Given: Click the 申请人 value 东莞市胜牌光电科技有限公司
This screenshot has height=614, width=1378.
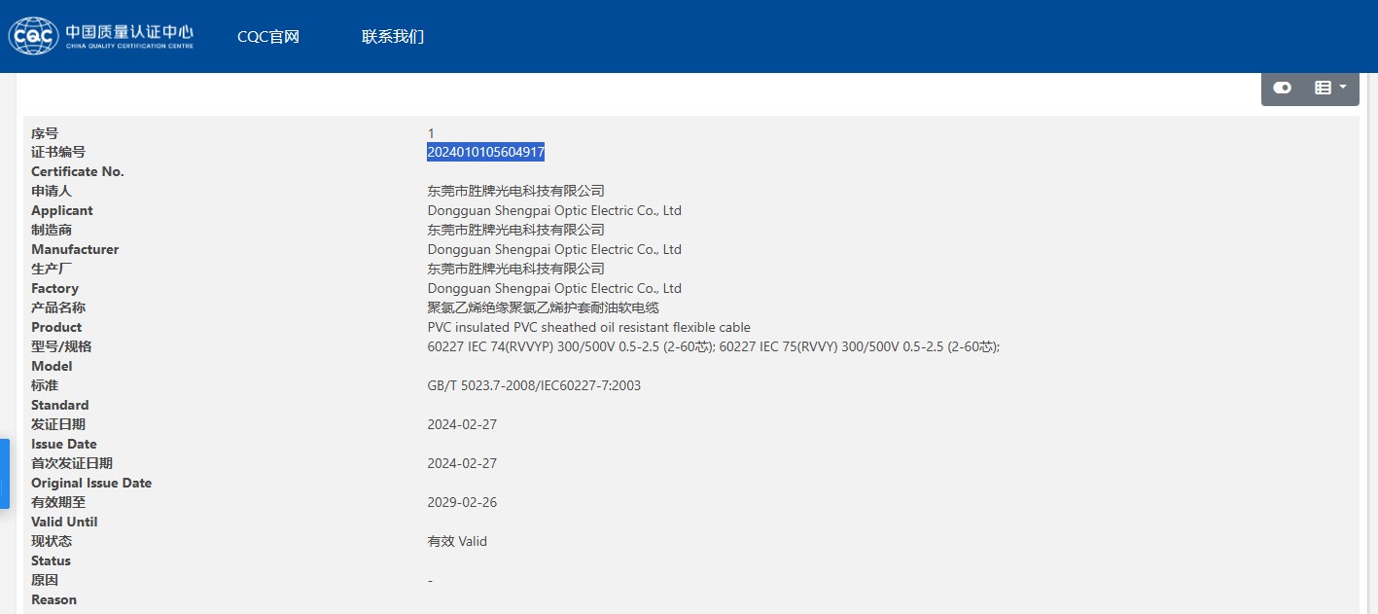Looking at the screenshot, I should click(515, 191).
